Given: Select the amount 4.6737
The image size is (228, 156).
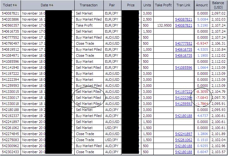Looking at the screenshot, I should 203,116.
